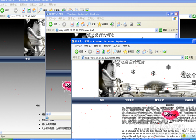Image resolution: width=196 pixels, height=140 pixels.
Task: Open address bar dropdown in middle window
Action: (x=156, y=30)
